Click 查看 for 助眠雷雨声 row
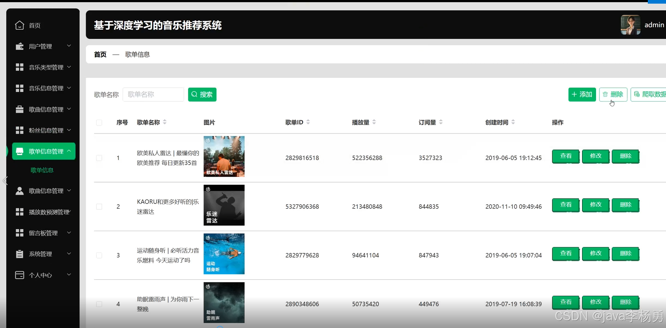The width and height of the screenshot is (666, 328). point(566,302)
